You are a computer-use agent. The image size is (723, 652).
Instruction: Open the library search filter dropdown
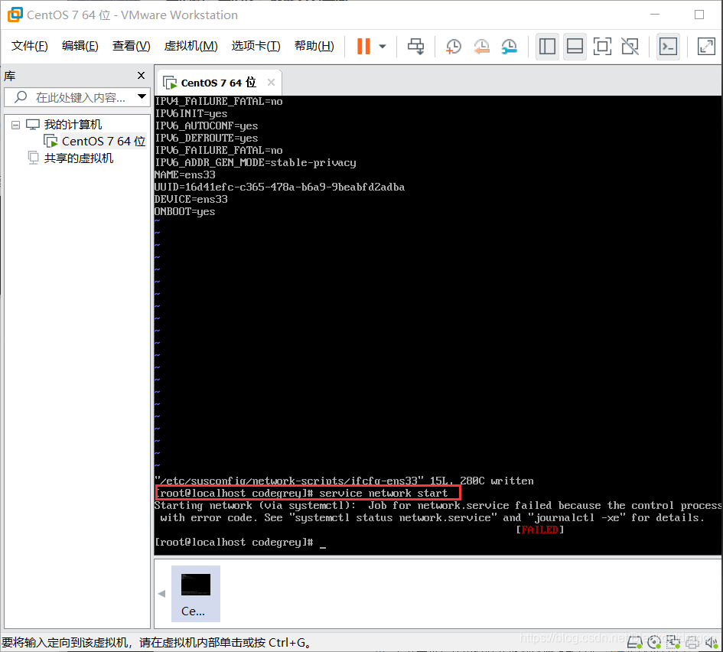tap(142, 97)
